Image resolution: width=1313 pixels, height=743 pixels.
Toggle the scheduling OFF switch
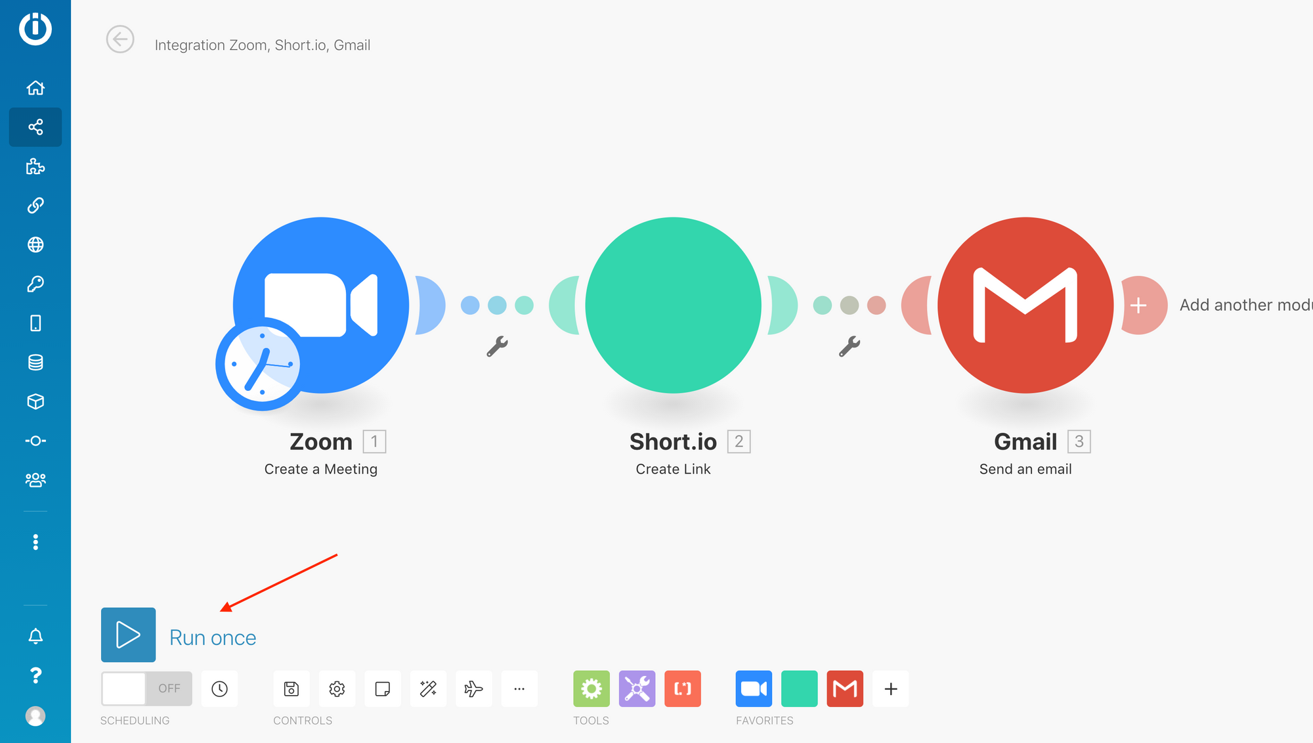tap(146, 688)
